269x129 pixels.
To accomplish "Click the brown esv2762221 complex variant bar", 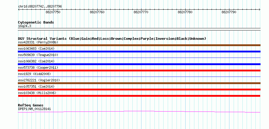I will pos(139,83).
